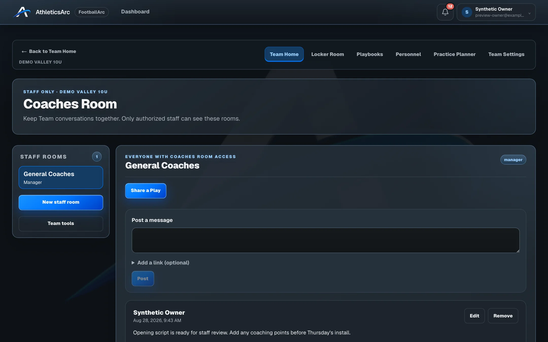Click the AthleticsArc brand name

click(x=53, y=12)
